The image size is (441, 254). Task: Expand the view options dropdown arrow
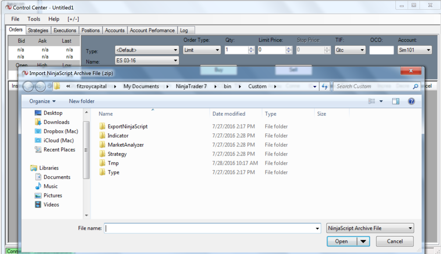click(381, 101)
